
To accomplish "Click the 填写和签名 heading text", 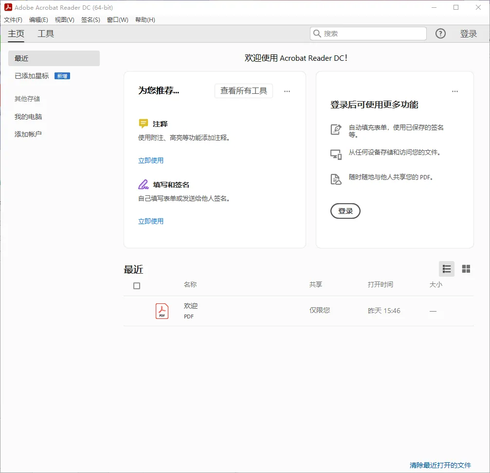I will coord(171,185).
